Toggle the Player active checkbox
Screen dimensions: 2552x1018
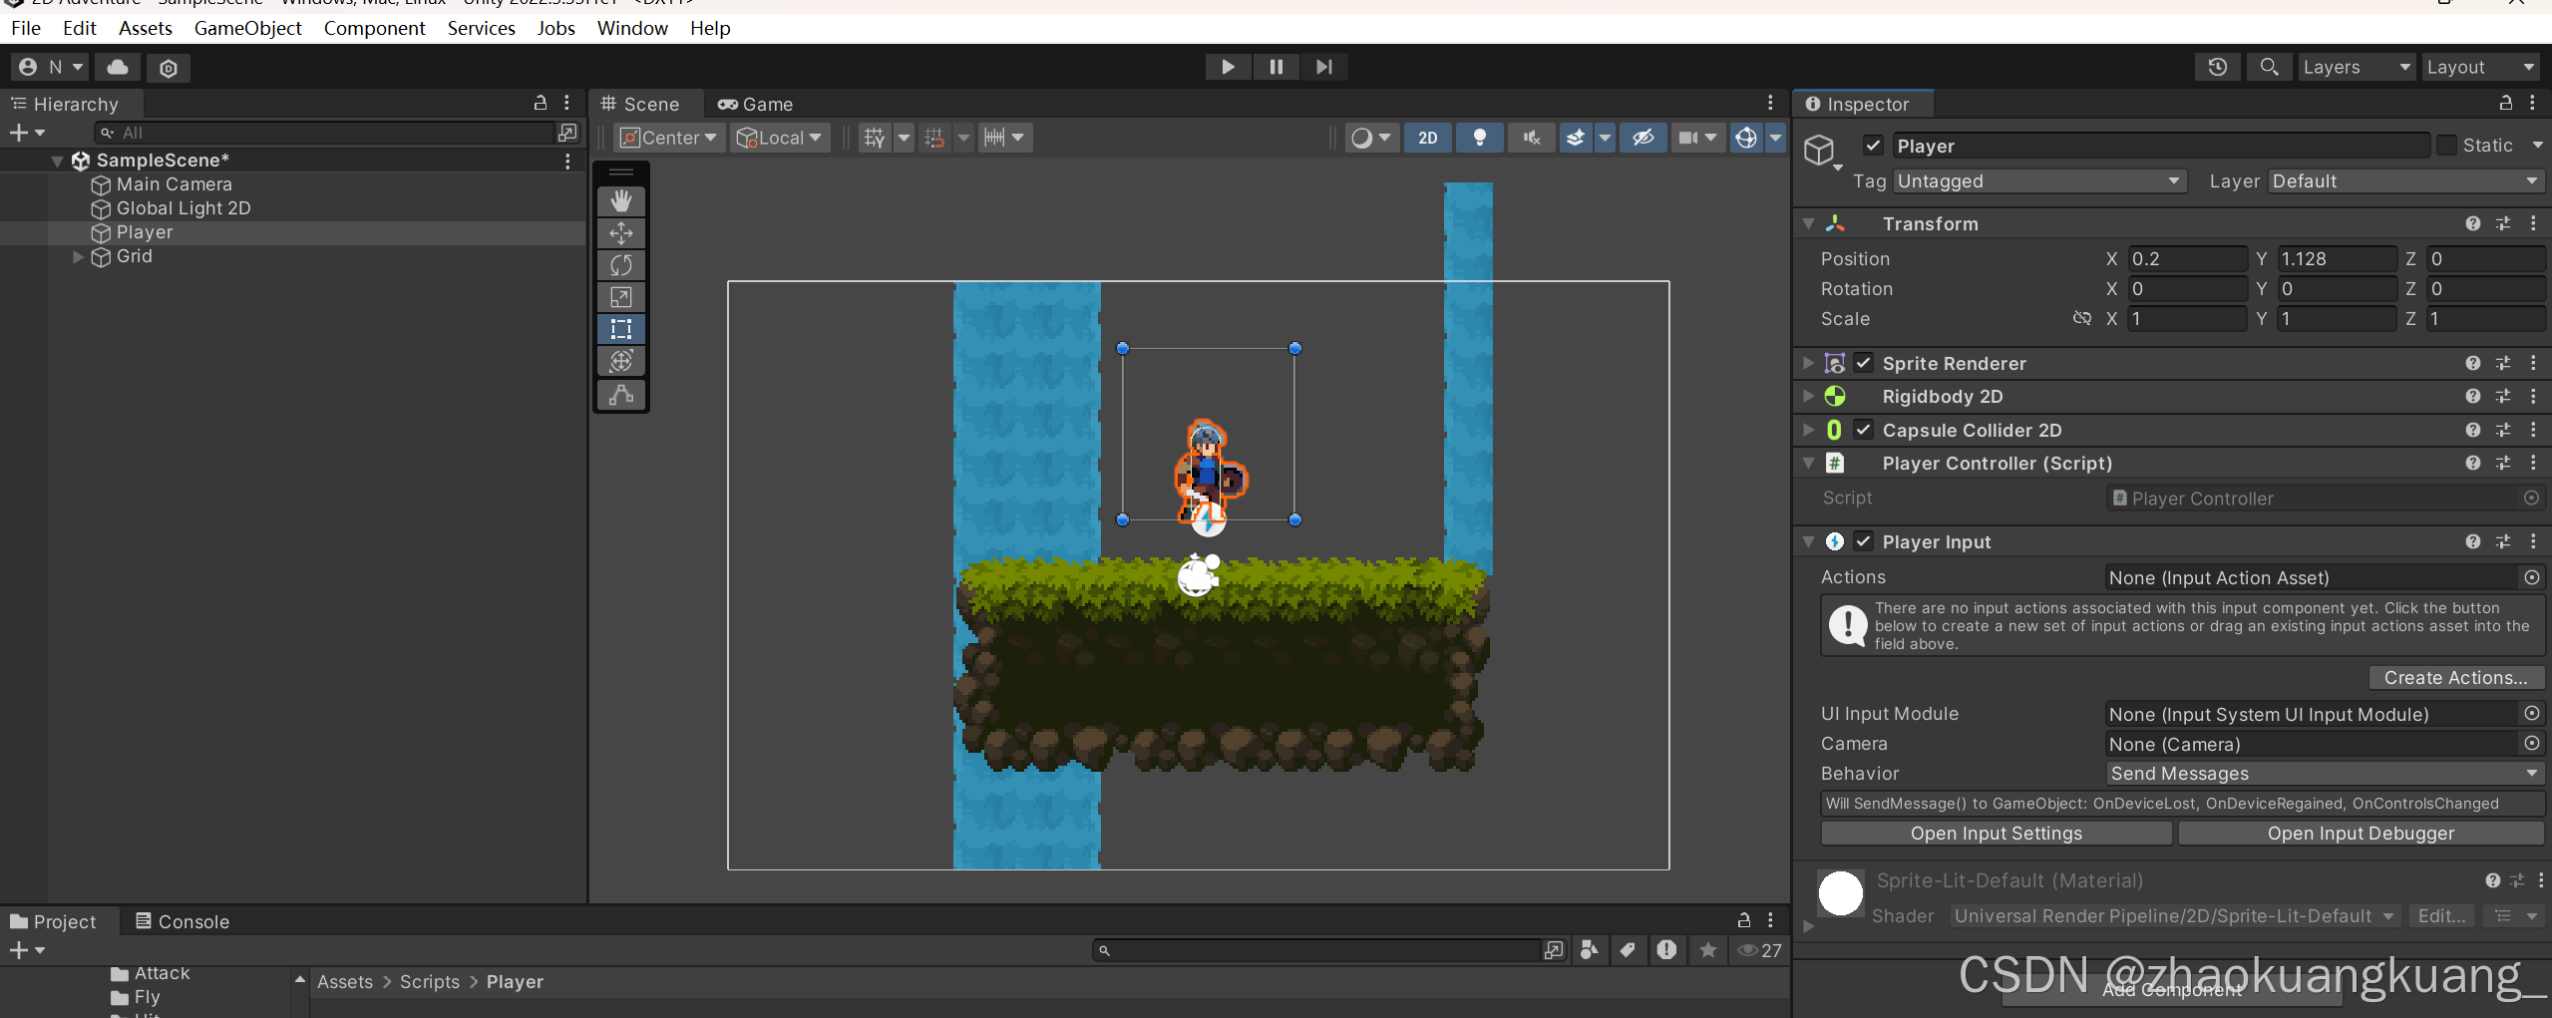(x=1873, y=146)
